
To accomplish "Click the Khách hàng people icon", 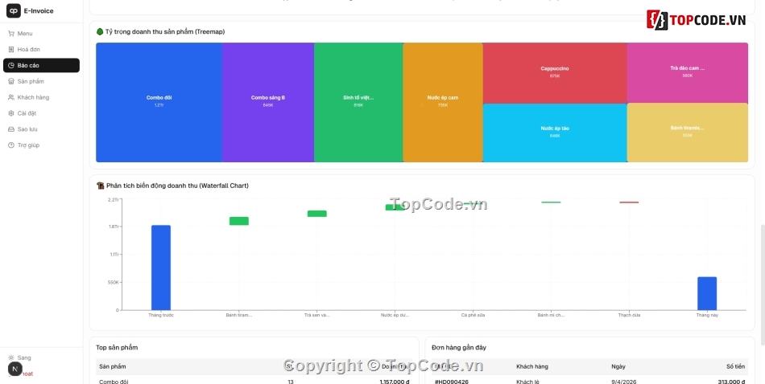I will pyautogui.click(x=11, y=97).
